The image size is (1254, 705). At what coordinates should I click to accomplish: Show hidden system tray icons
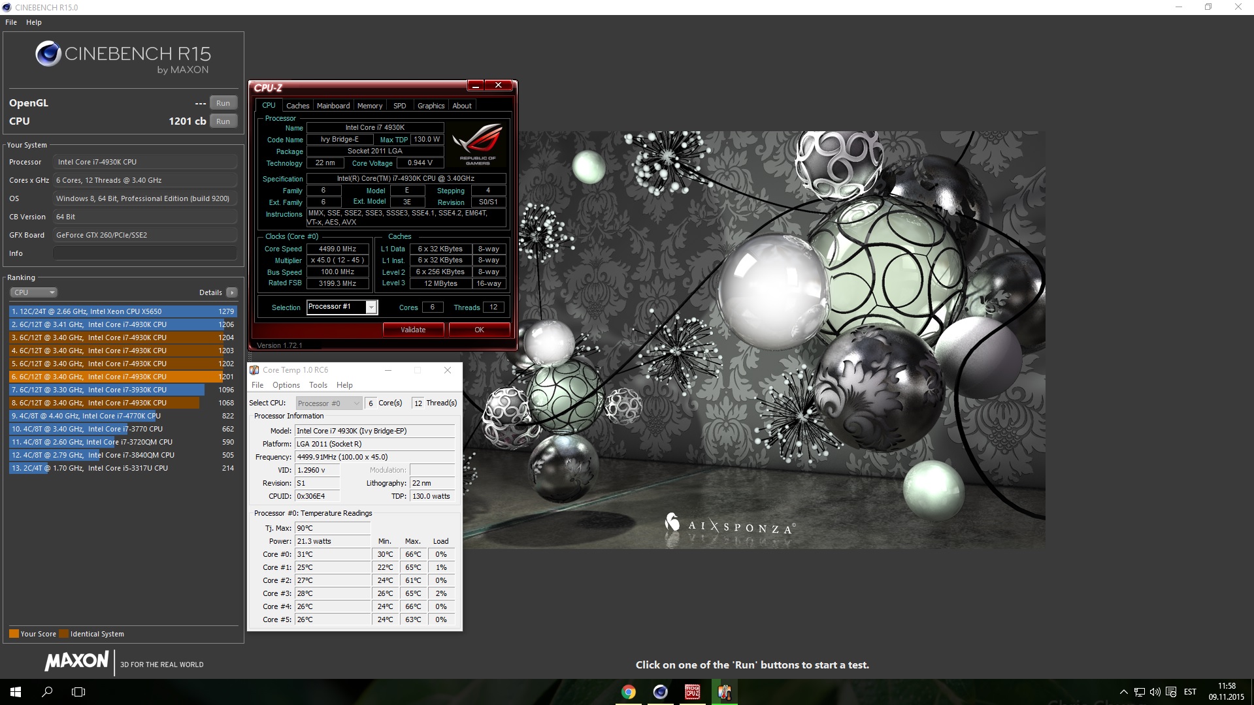click(x=1123, y=692)
